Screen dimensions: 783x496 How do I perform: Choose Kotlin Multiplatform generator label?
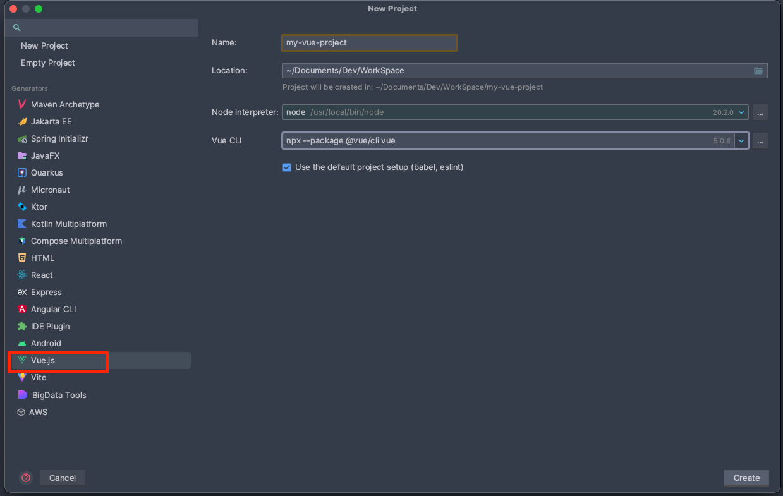(x=69, y=224)
